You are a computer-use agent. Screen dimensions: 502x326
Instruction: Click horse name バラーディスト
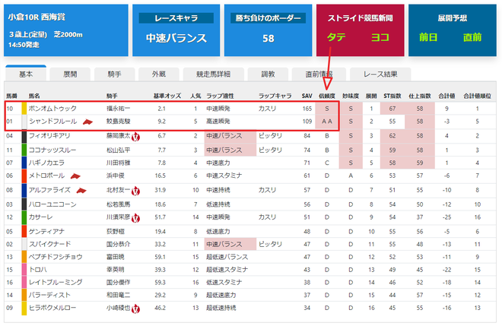point(49,295)
